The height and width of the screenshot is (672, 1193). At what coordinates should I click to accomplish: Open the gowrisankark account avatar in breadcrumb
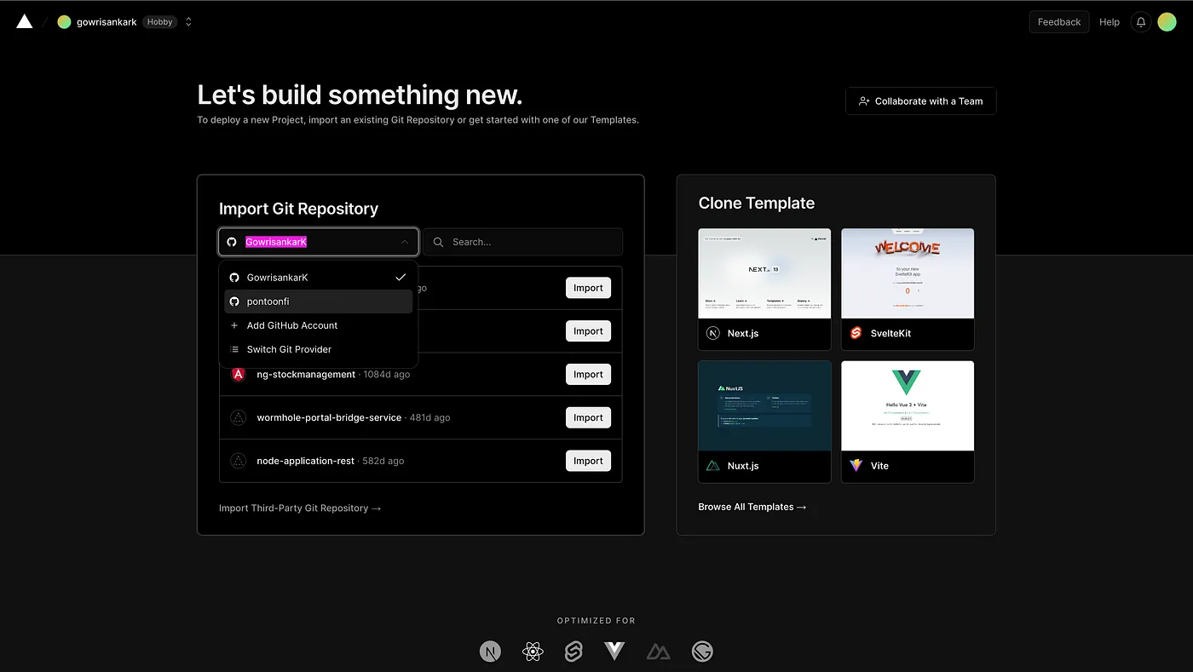coord(64,22)
